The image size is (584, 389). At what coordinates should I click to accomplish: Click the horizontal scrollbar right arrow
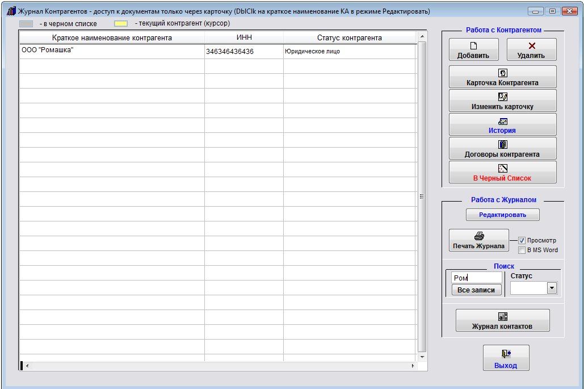click(x=413, y=366)
